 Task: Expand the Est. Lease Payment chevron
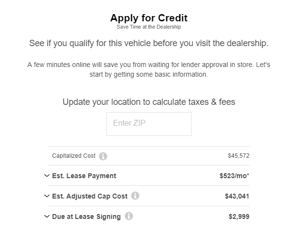tap(47, 176)
